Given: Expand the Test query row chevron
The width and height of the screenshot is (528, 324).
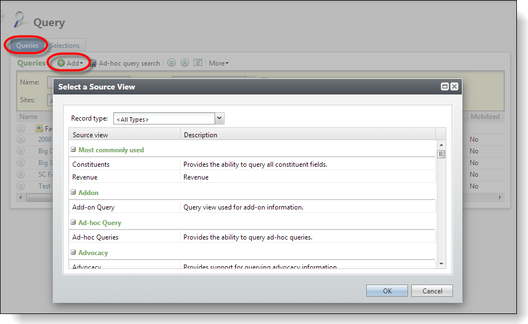Looking at the screenshot, I should tap(21, 186).
